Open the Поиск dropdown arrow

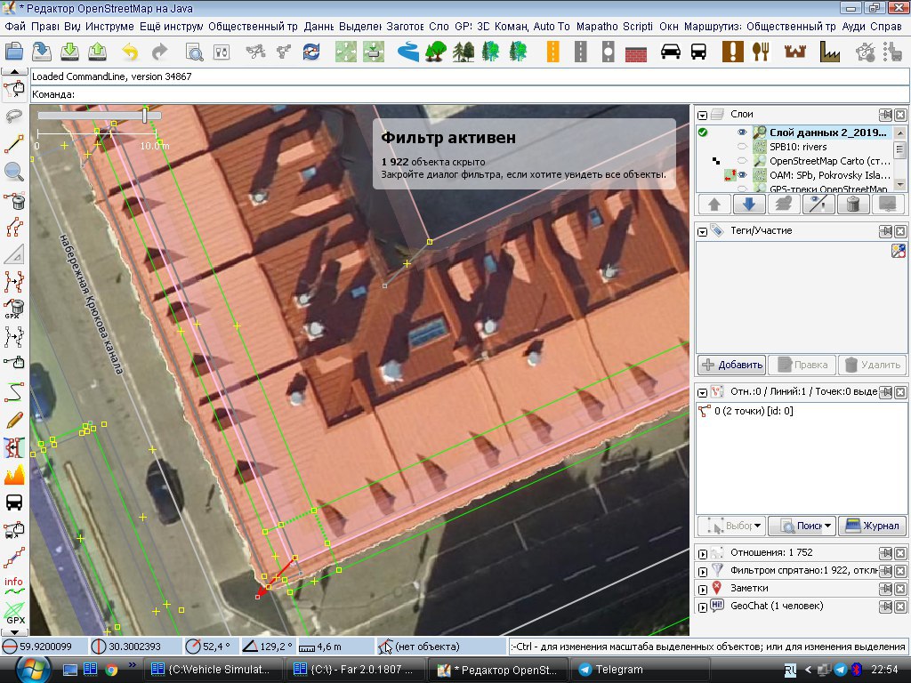(828, 526)
